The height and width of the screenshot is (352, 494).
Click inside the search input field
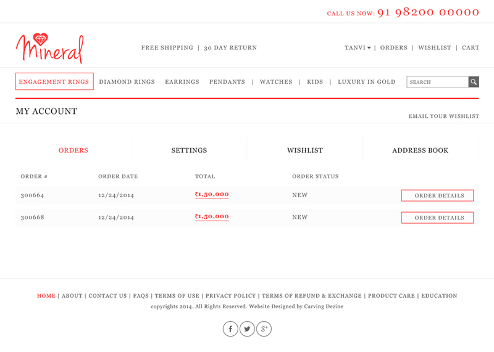(437, 82)
